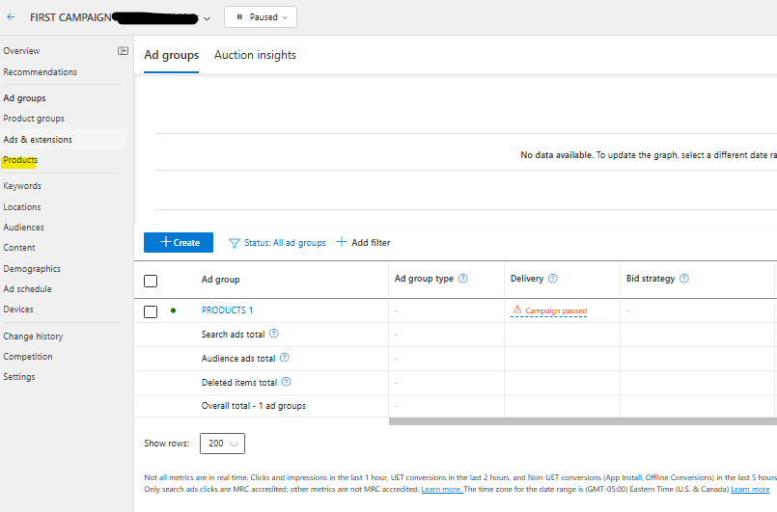
Task: Collapse the sidebar navigation panel icon
Action: pyautogui.click(x=123, y=50)
